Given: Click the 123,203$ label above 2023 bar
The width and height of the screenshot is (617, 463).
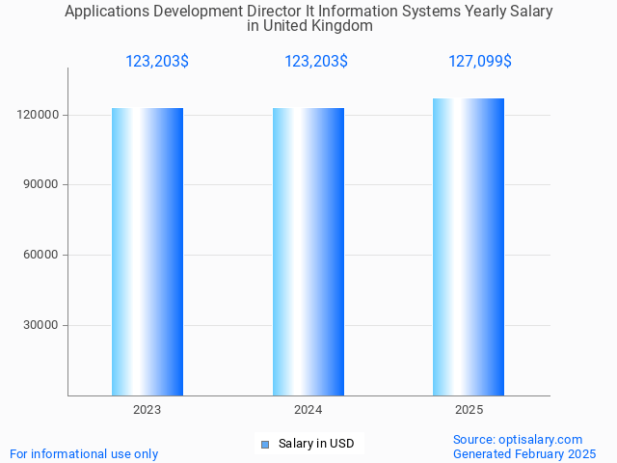Looking at the screenshot, I should (x=157, y=62).
